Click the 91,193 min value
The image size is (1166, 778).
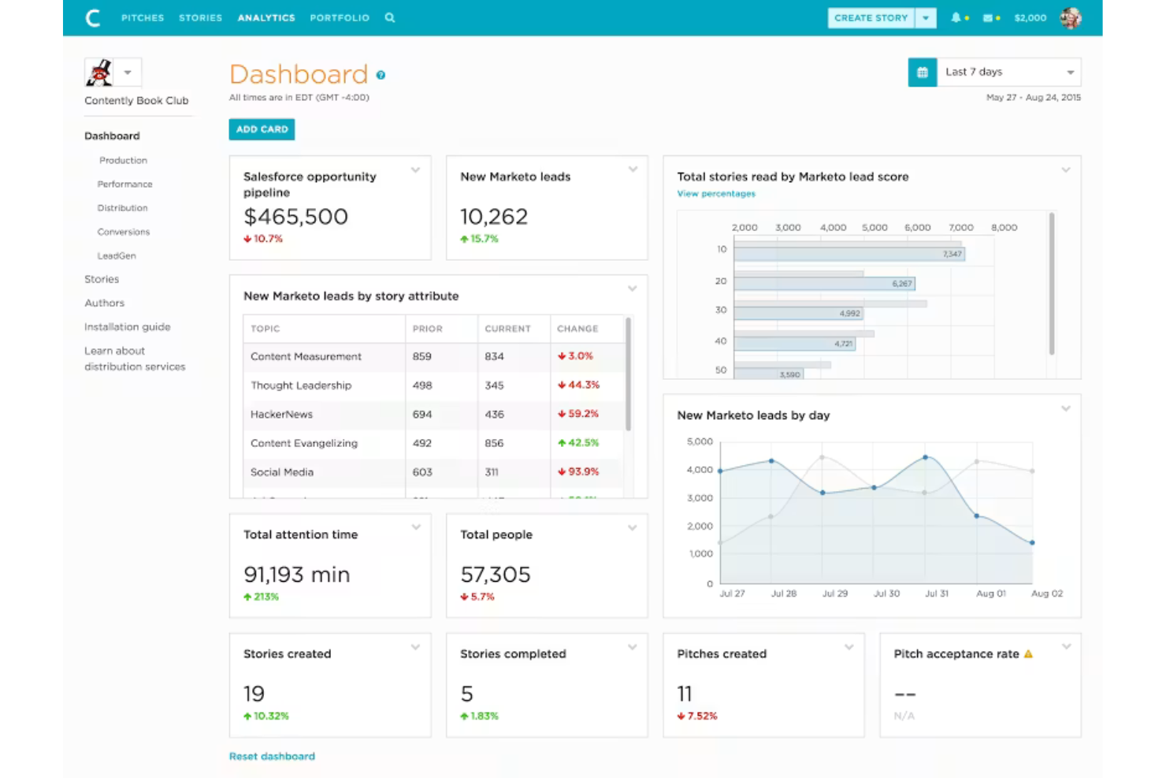[x=296, y=575]
